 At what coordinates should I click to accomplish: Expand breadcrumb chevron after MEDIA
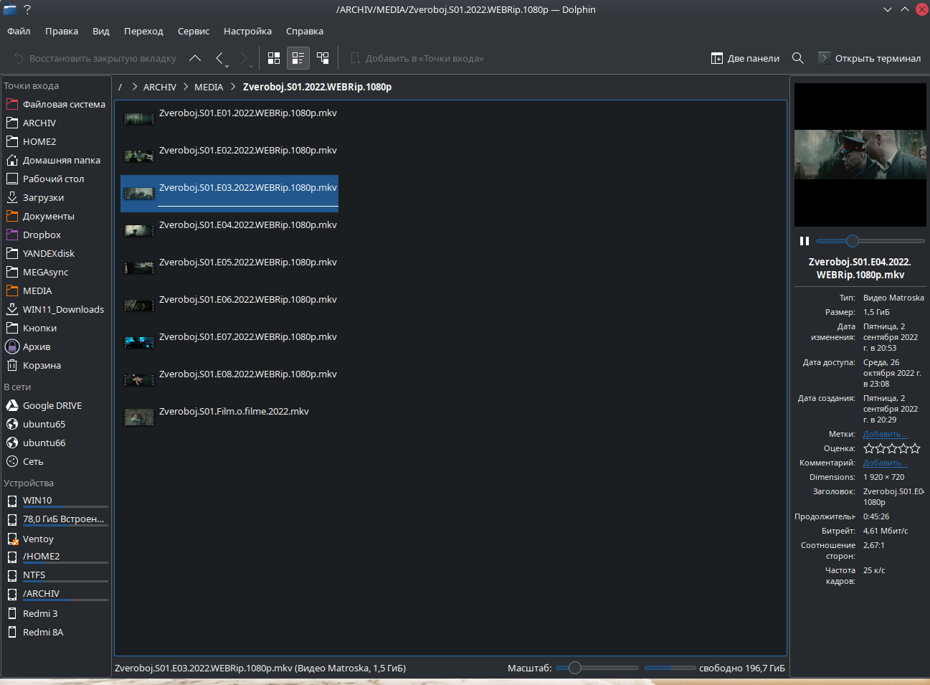233,87
